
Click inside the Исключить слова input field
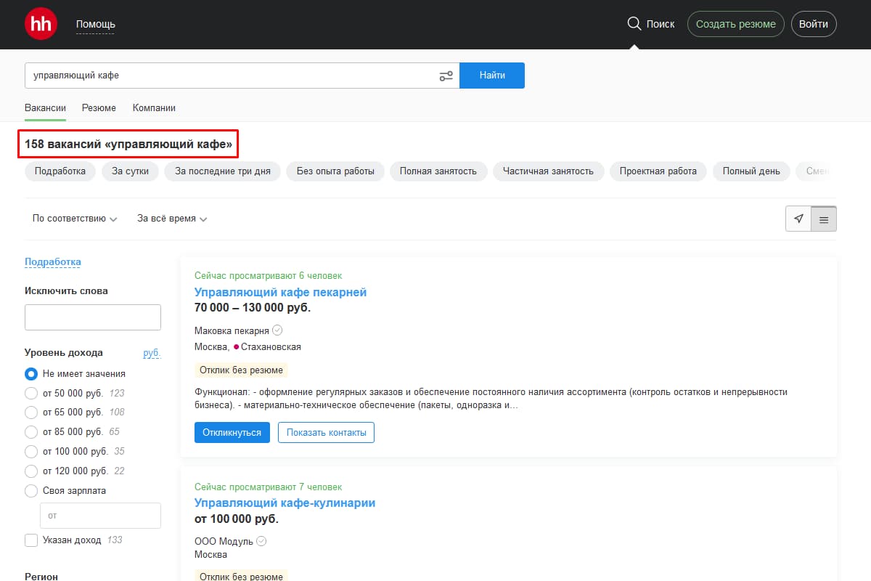click(x=92, y=317)
